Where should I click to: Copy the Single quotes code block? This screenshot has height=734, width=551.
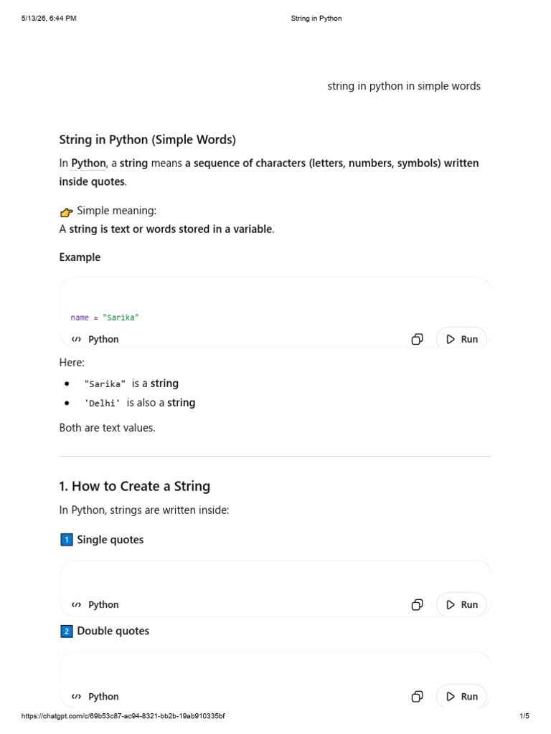(x=417, y=605)
